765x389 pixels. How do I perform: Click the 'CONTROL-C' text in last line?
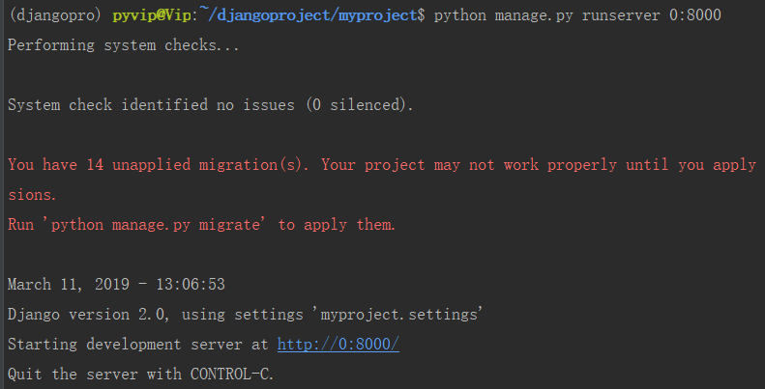(x=230, y=375)
